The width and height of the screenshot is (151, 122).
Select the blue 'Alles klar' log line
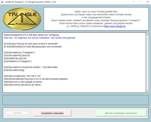coord(40,38)
